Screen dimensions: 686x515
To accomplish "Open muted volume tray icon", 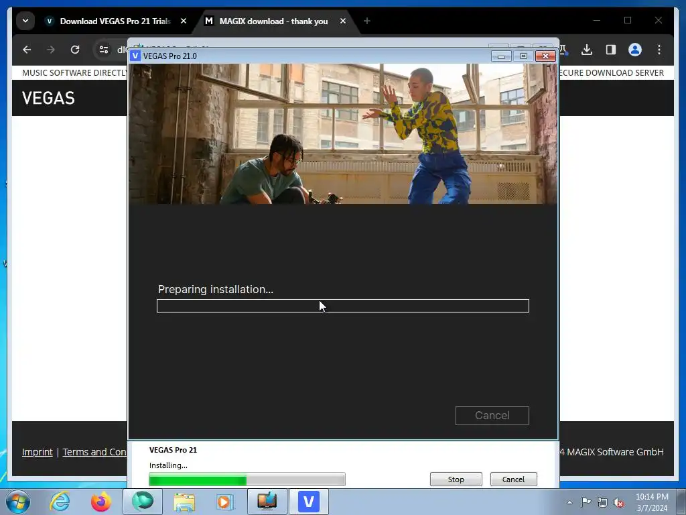I will tap(618, 502).
